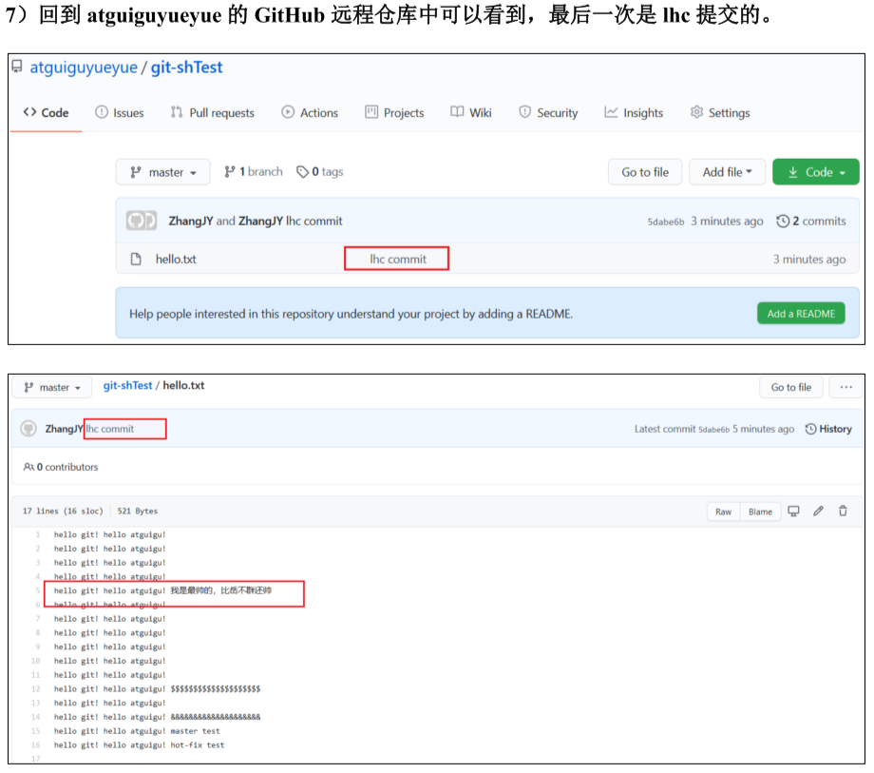Open the hello.txt file entry
The width and height of the screenshot is (874, 773).
click(x=176, y=260)
